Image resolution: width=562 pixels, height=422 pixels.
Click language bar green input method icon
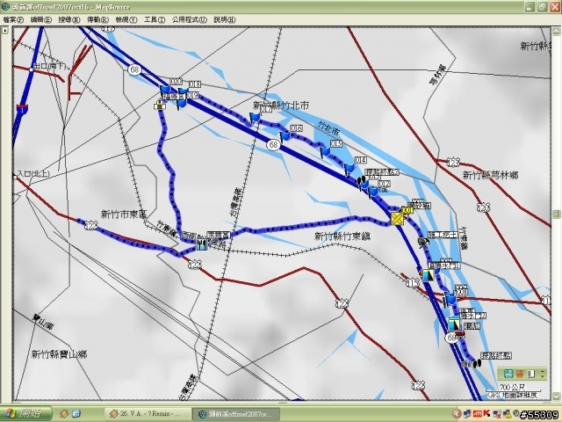508,374
